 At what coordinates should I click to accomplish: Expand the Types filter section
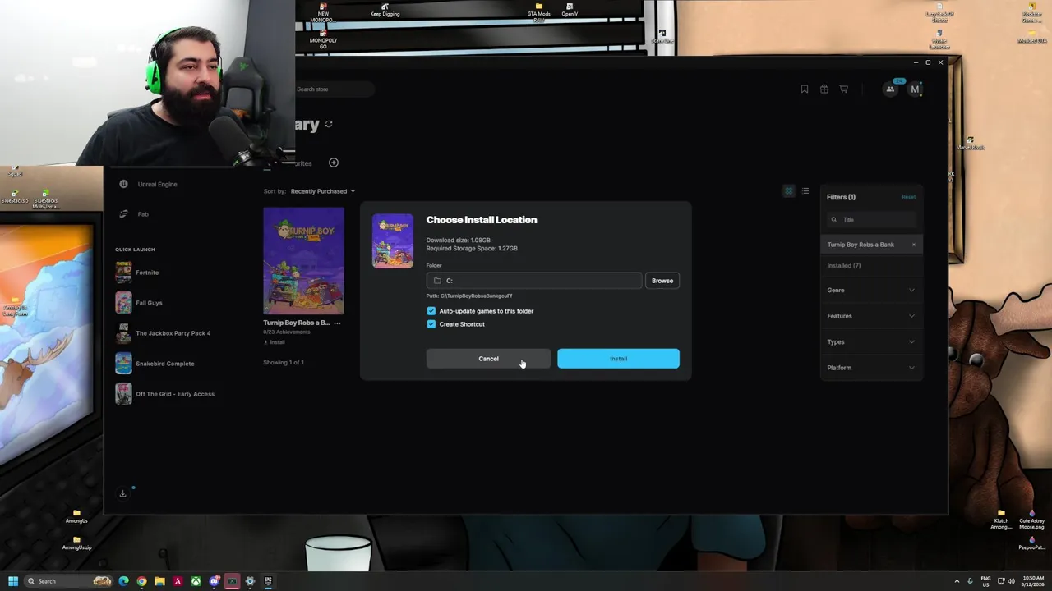871,342
